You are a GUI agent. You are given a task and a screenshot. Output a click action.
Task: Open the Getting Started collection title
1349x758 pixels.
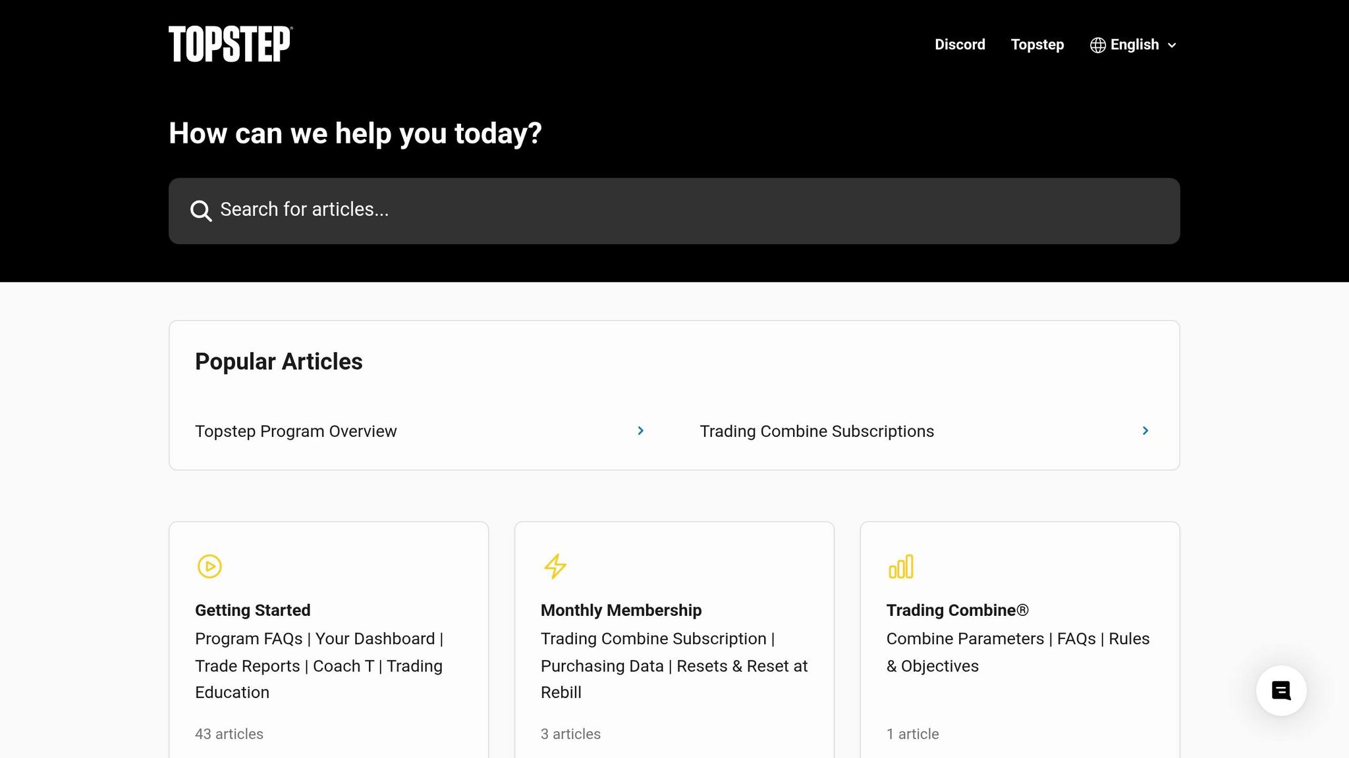coord(252,610)
